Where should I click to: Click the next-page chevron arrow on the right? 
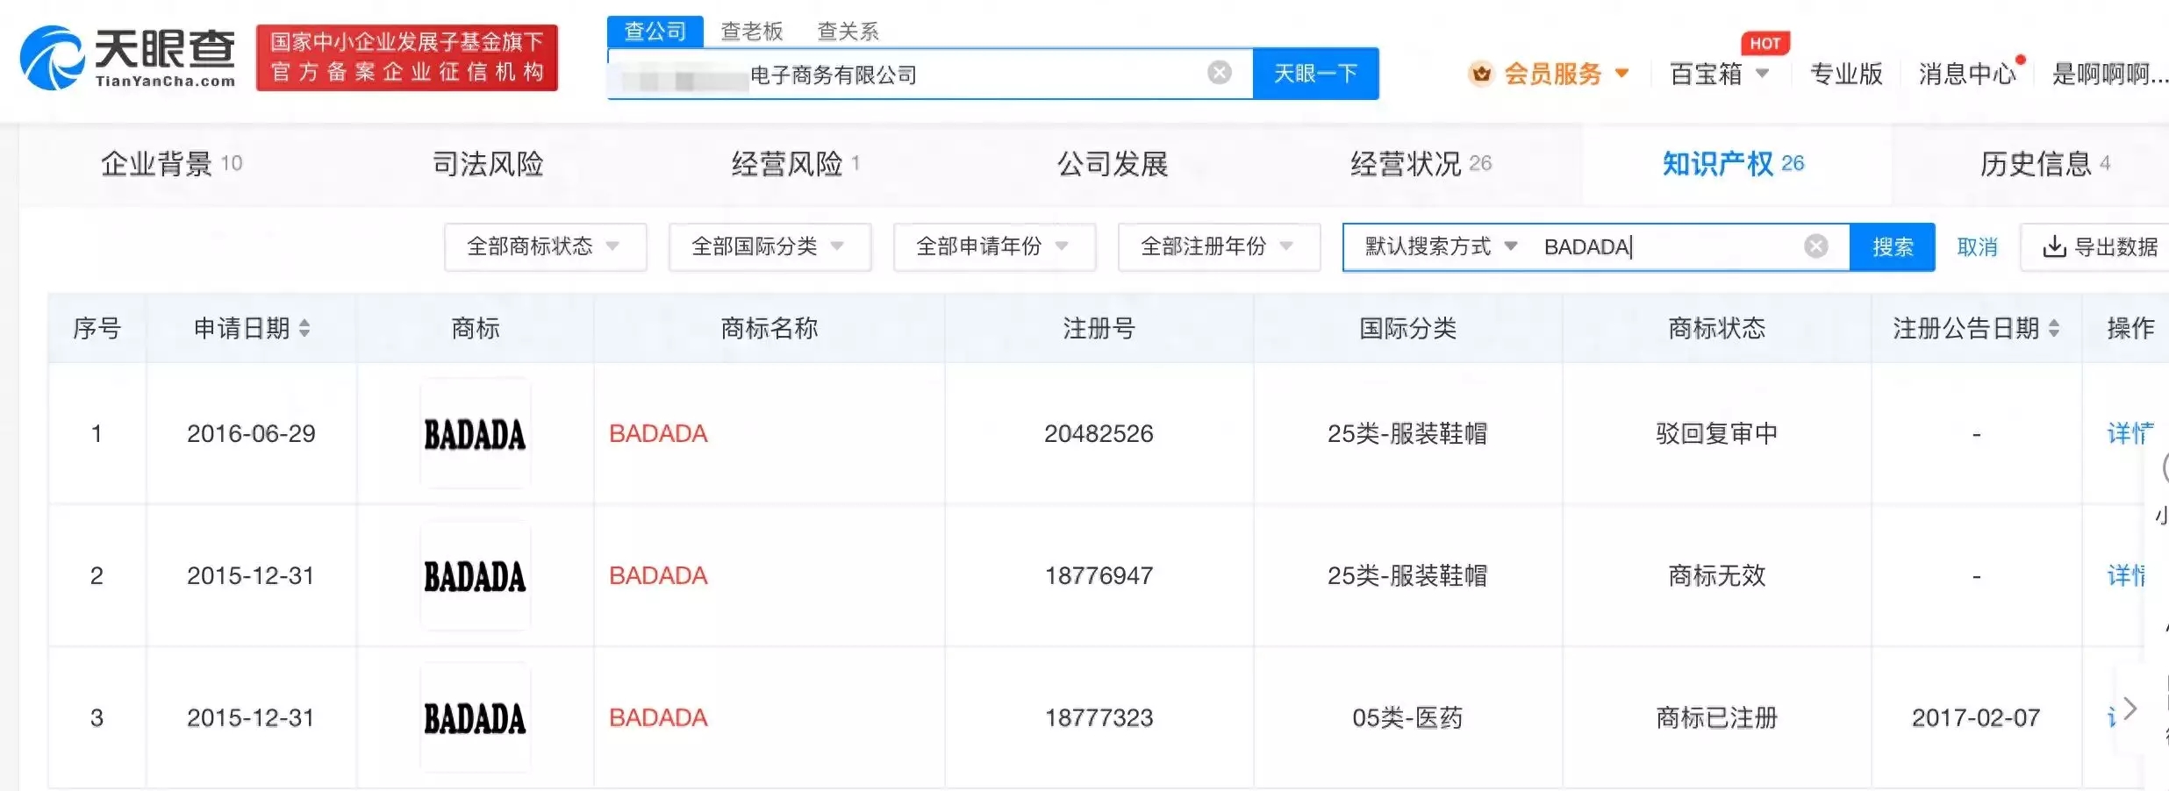point(2130,708)
